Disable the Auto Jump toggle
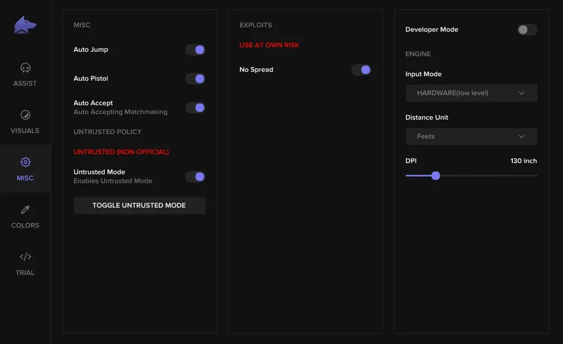Screen dimensions: 563x344 (x=195, y=50)
